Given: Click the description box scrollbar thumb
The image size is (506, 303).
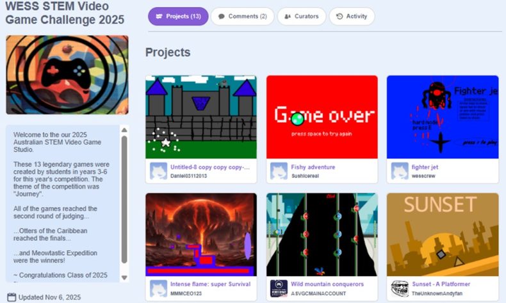Looking at the screenshot, I should tap(124, 199).
